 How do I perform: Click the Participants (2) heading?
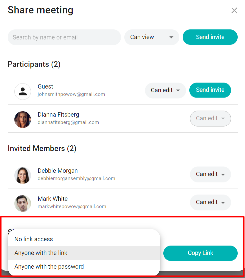click(x=34, y=64)
